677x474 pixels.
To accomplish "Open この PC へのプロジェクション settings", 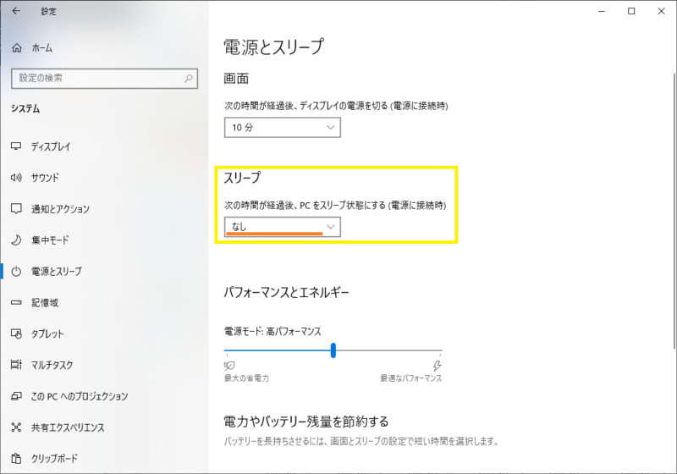I will click(79, 396).
